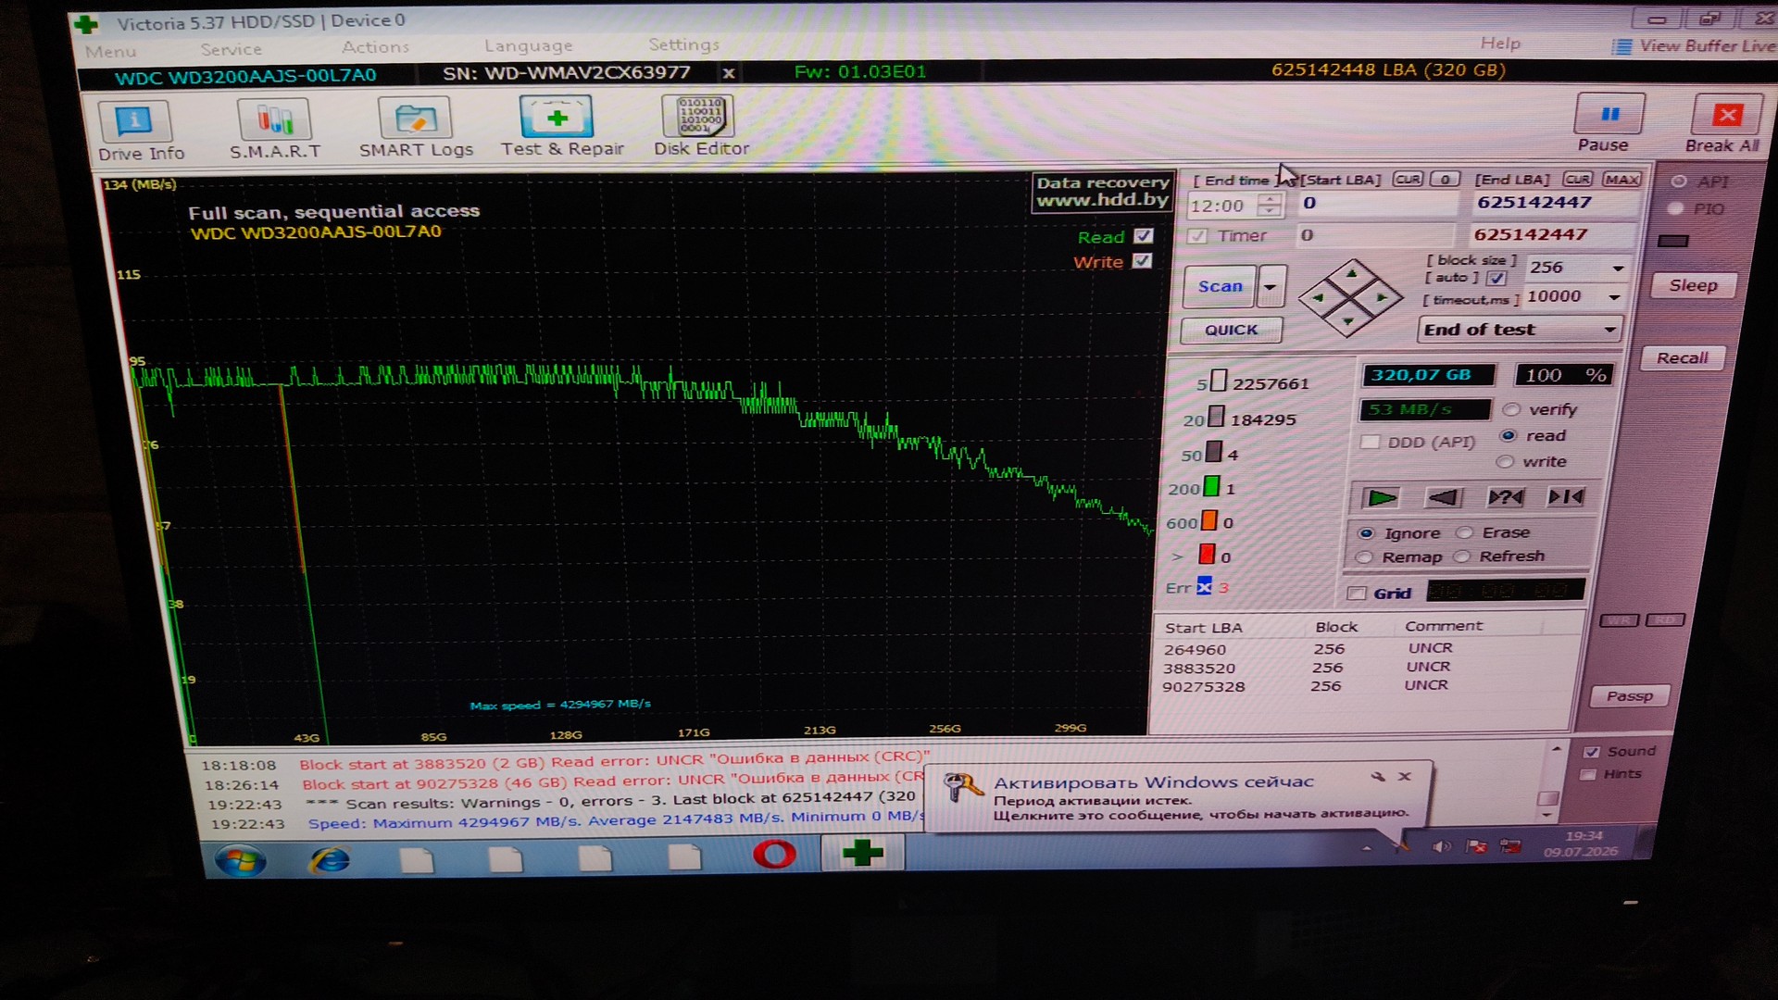Click the QUICK scan button
Viewport: 1778px width, 1000px height.
1232,330
